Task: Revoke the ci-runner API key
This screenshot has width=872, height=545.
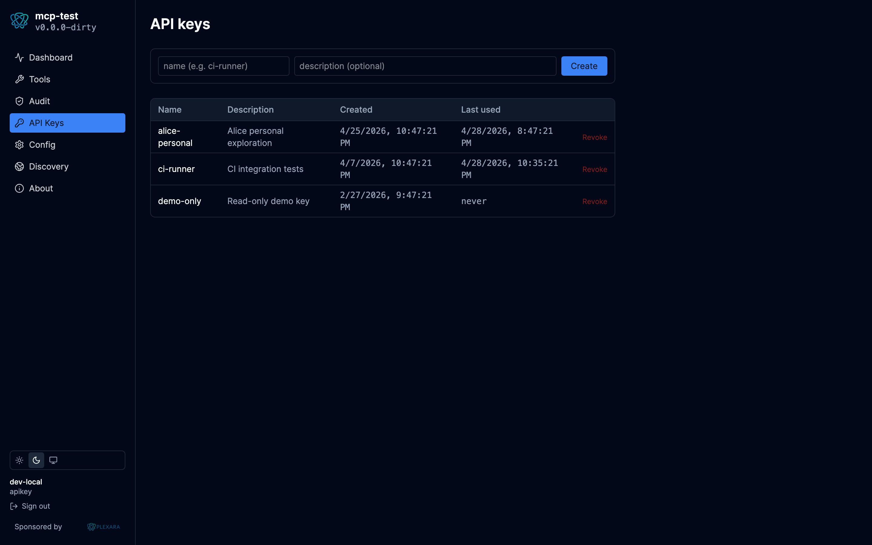Action: pyautogui.click(x=594, y=169)
